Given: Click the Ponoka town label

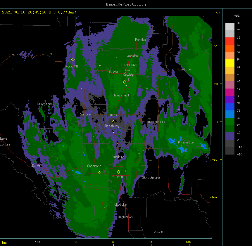Looking at the screenshot, I should point(140,40).
